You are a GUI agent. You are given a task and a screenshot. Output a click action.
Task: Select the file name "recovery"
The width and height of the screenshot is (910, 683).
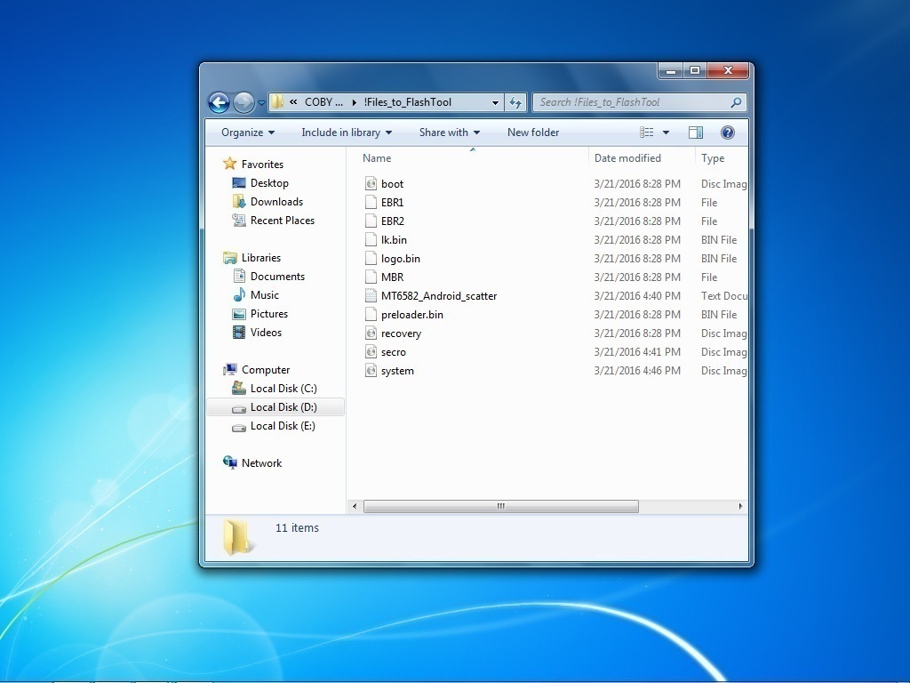coord(401,333)
